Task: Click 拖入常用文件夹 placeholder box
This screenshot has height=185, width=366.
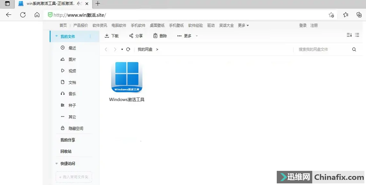Action: point(74,177)
